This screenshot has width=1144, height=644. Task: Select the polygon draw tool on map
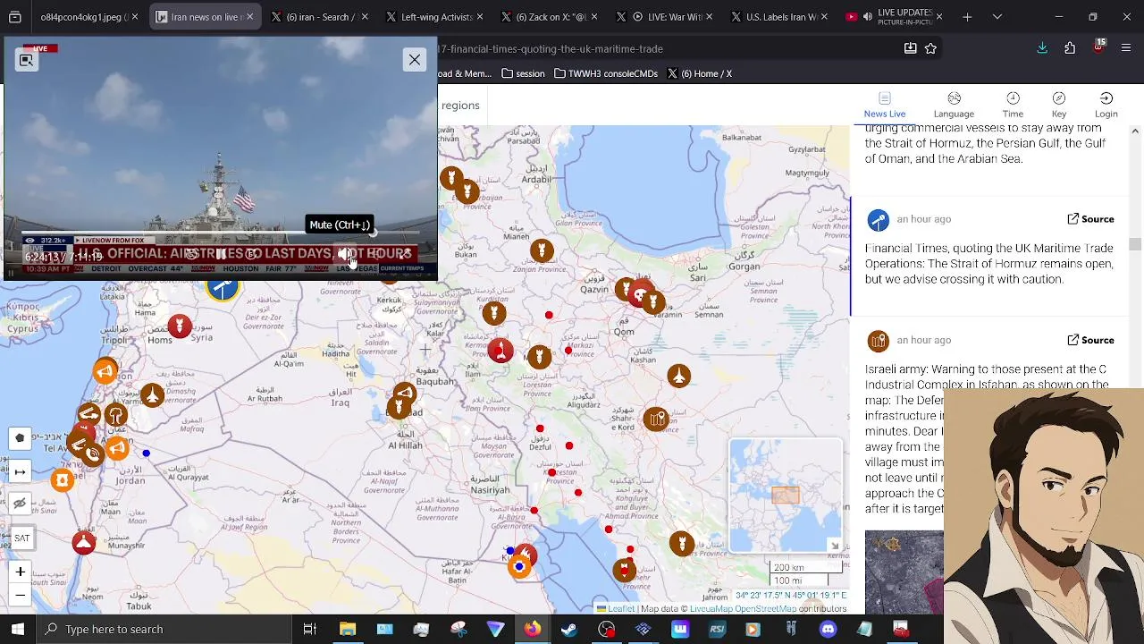(20, 437)
